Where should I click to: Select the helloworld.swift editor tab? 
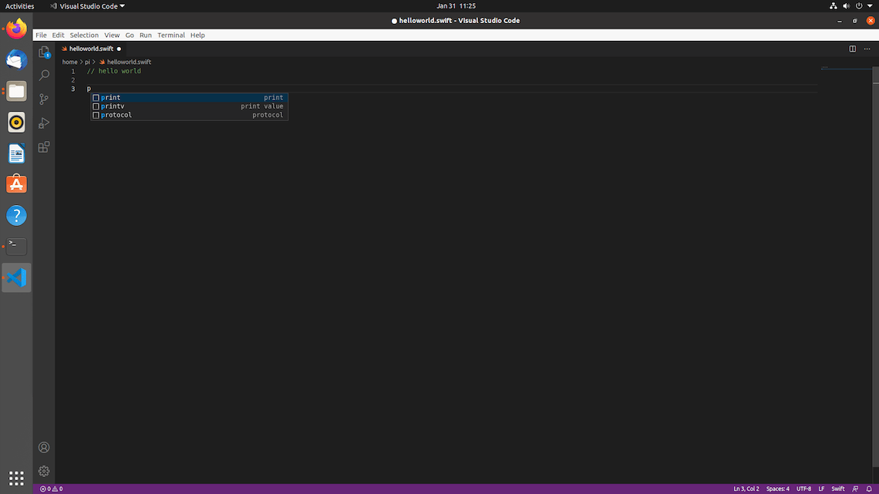[92, 49]
